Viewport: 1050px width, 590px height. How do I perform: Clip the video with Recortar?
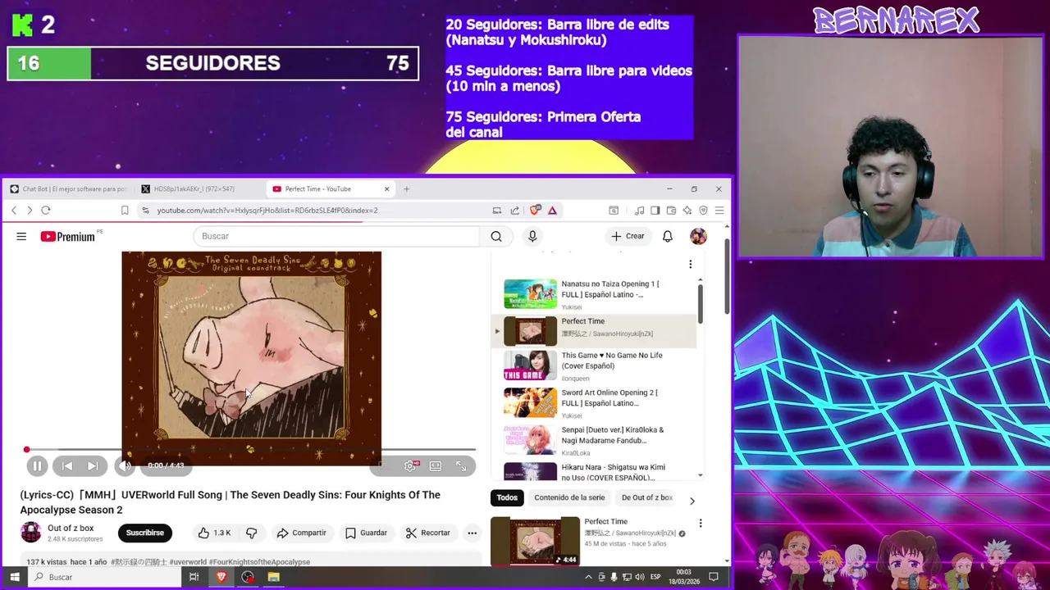428,533
